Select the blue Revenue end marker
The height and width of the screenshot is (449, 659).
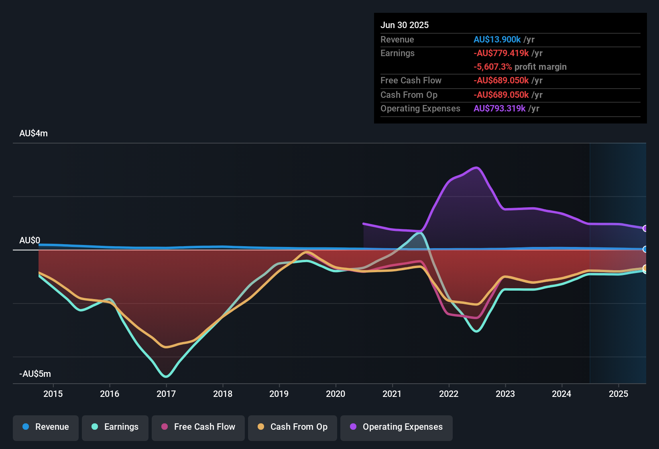(645, 249)
